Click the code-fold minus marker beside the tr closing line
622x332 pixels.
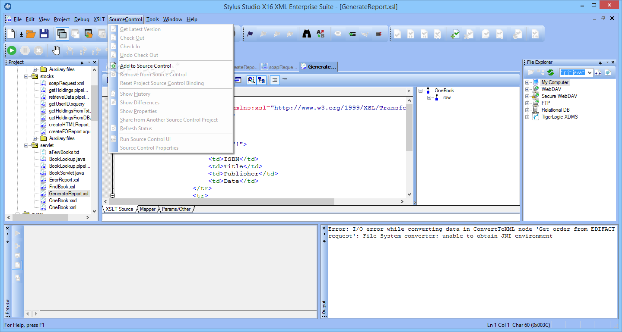click(112, 195)
